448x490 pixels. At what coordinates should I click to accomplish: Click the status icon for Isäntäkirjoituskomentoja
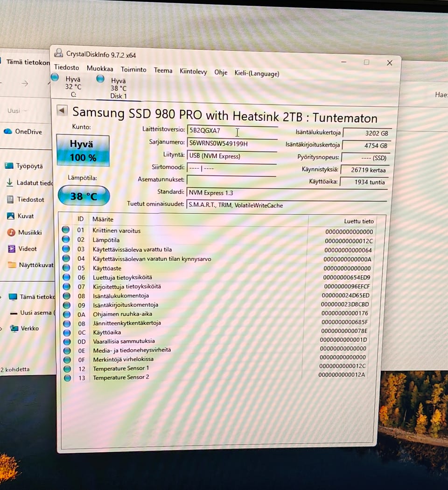(x=67, y=305)
